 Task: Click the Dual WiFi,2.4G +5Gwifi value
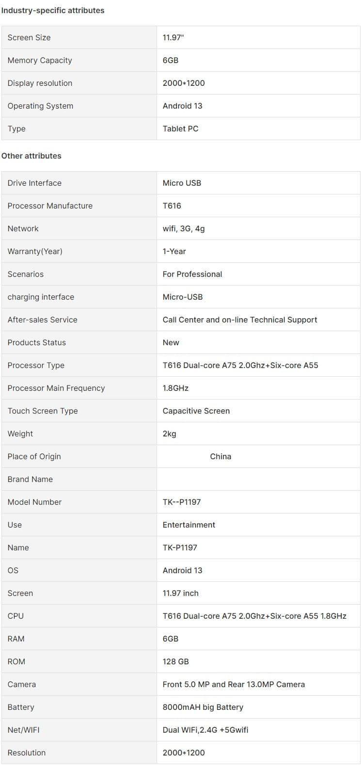(x=205, y=730)
